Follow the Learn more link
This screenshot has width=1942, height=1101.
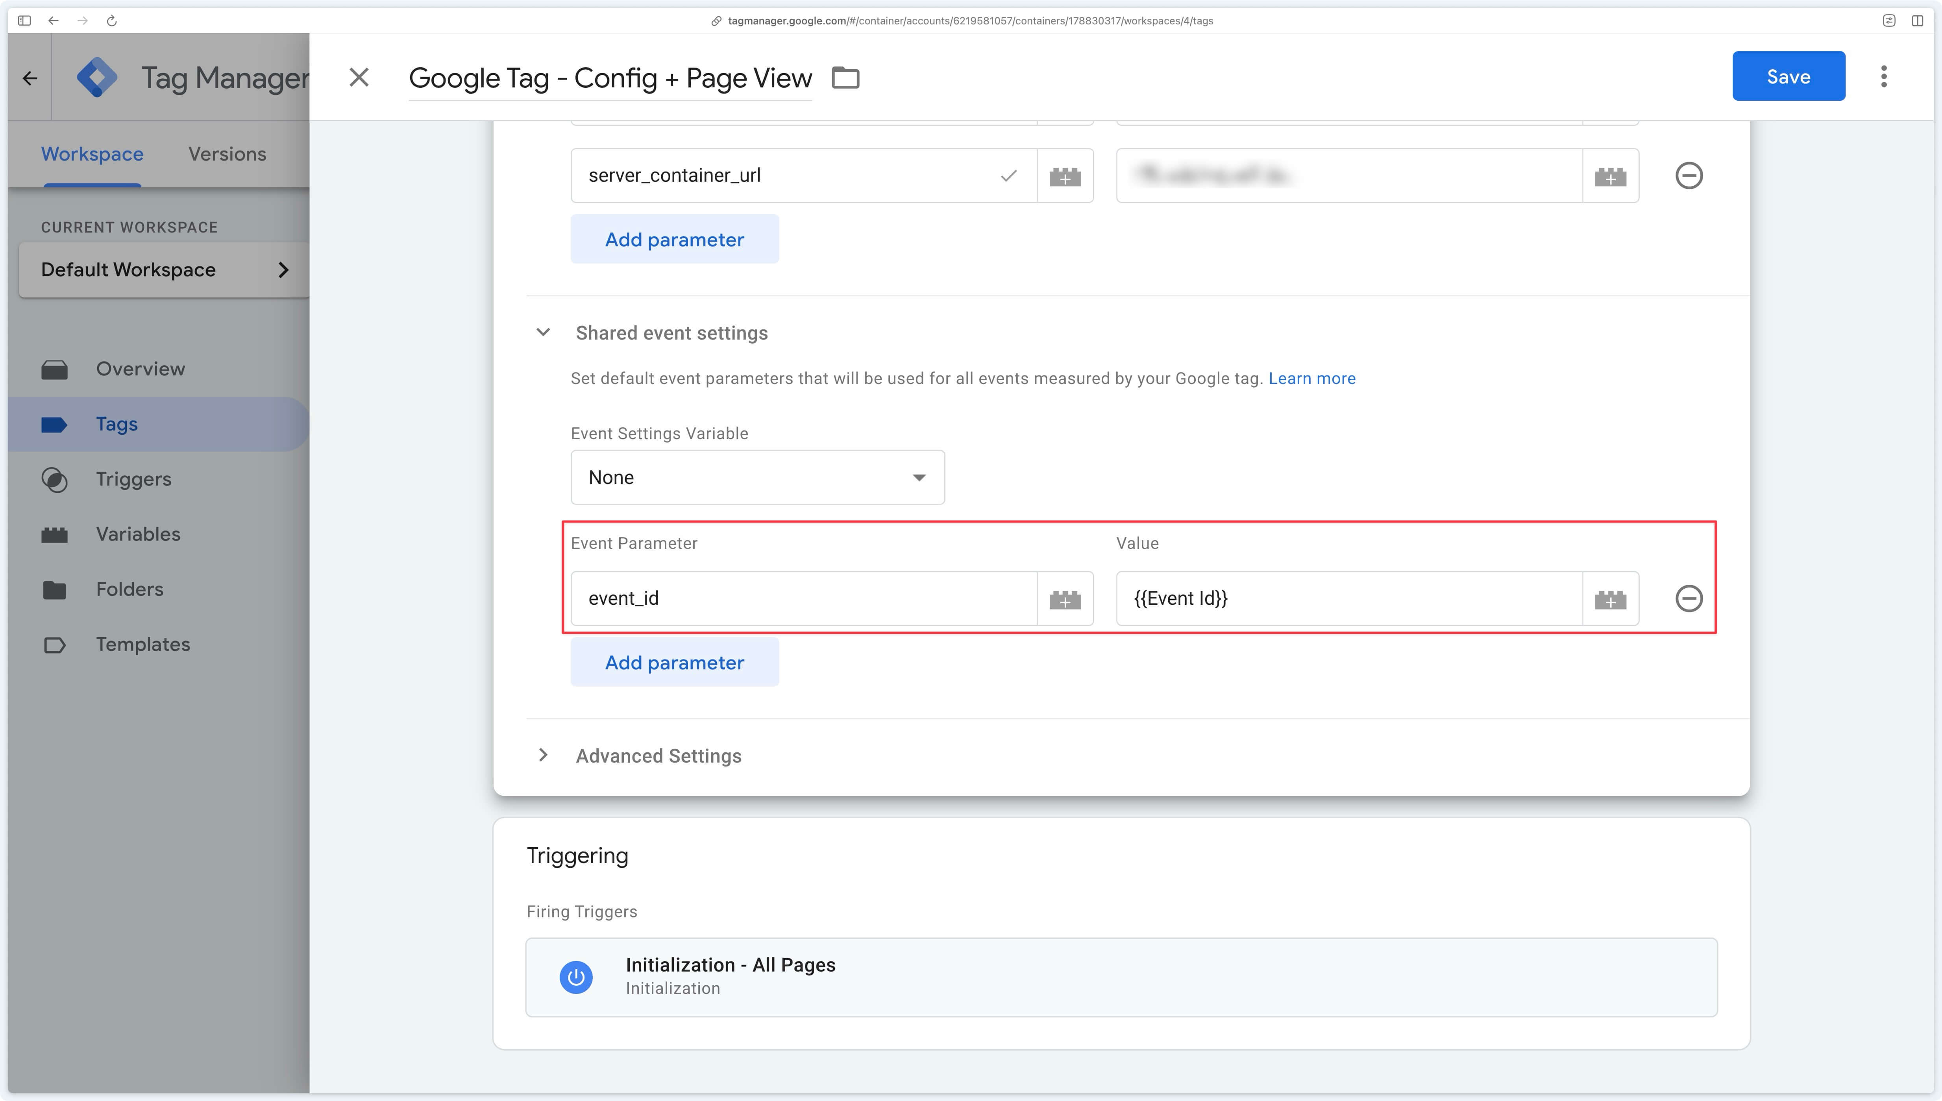[x=1312, y=378]
